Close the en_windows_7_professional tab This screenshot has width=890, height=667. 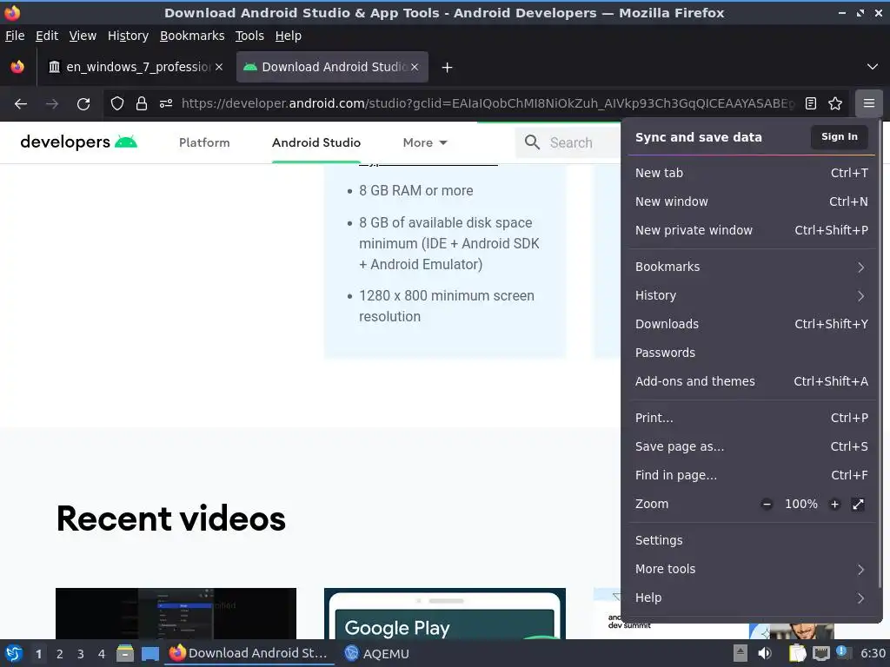coord(219,67)
